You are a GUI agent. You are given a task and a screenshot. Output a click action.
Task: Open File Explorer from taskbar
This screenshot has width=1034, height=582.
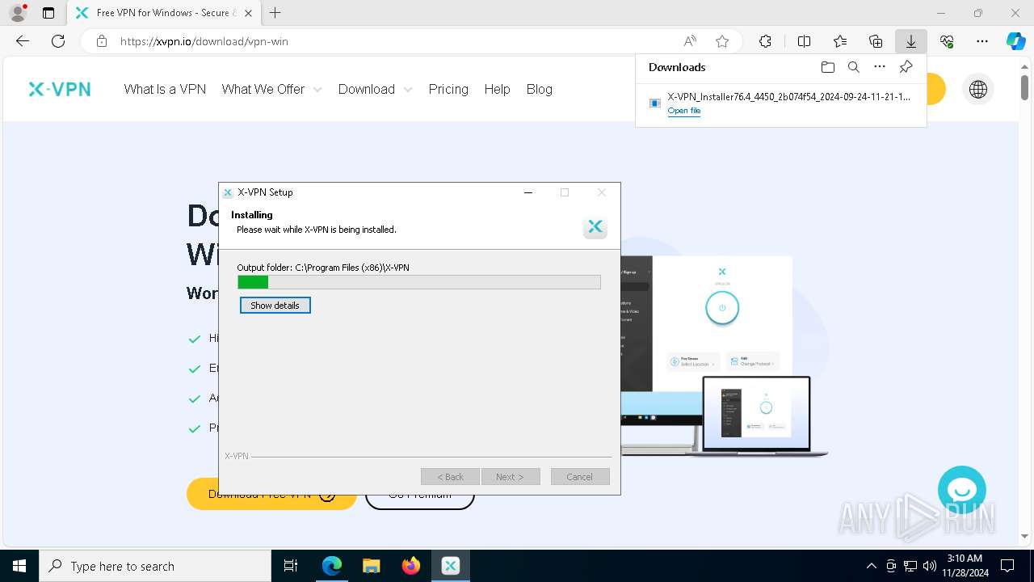[372, 566]
